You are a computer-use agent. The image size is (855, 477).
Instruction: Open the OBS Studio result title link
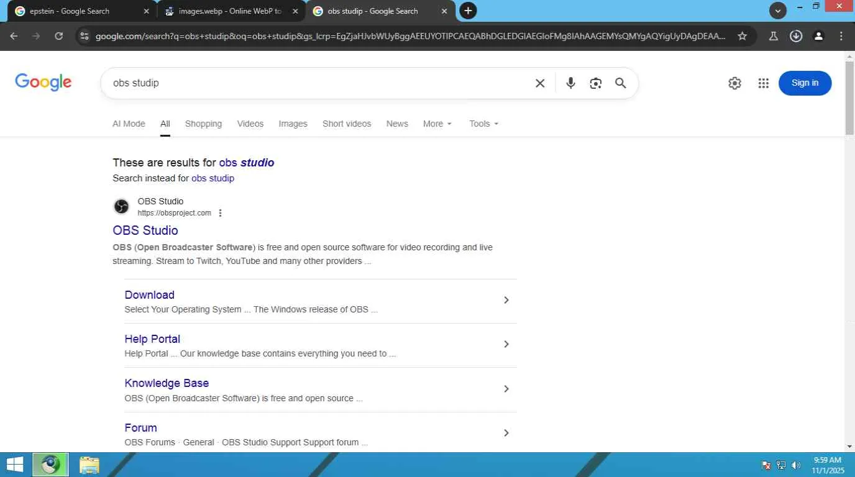click(145, 230)
